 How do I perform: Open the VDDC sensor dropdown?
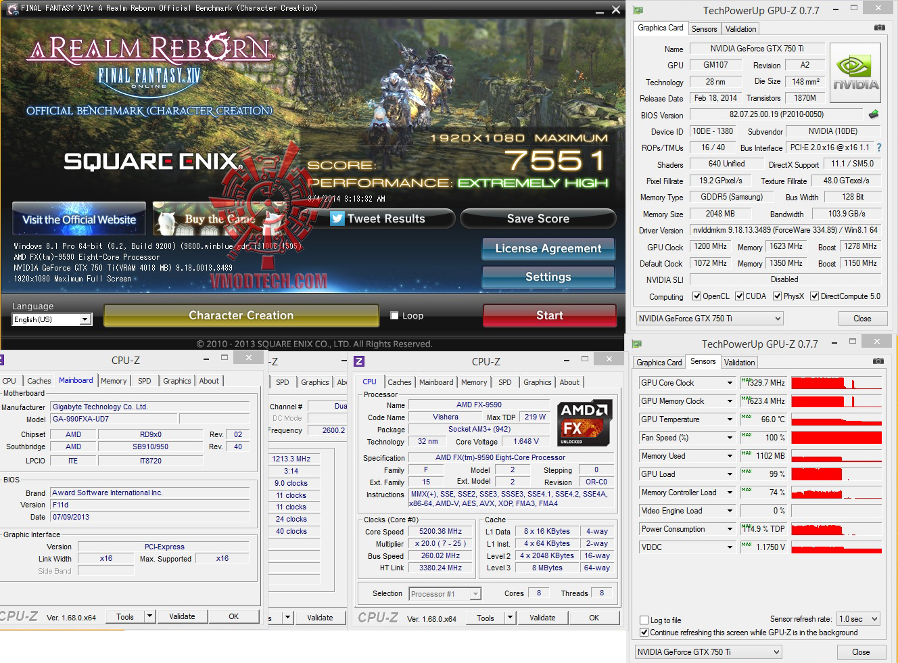[730, 547]
